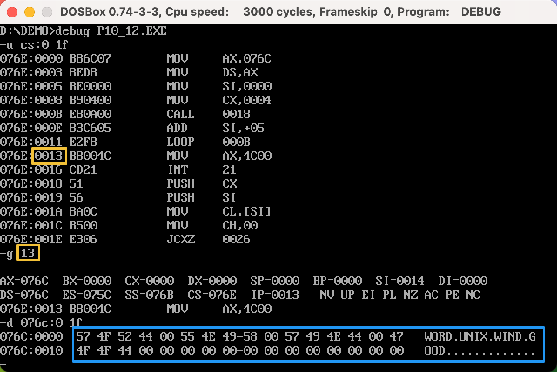The height and width of the screenshot is (372, 557).
Task: Click the -u cs:0 1f command
Action: (35, 44)
